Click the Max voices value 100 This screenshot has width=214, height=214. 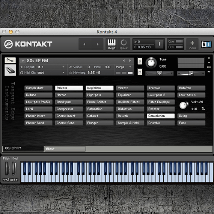[x=108, y=67]
